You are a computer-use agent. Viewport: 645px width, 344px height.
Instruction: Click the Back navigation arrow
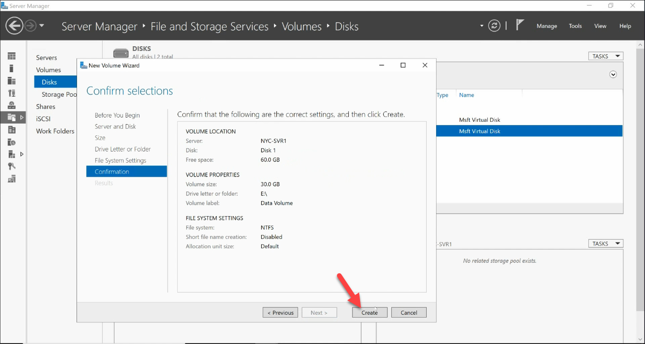(15, 25)
